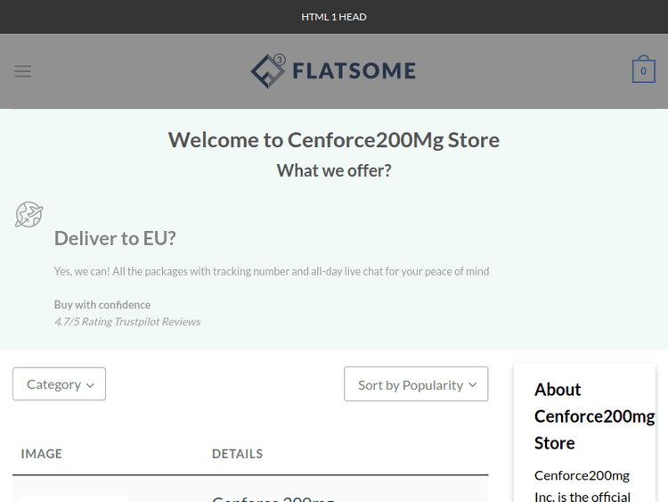The width and height of the screenshot is (668, 502).
Task: Click the IMAGE column header
Action: [42, 454]
